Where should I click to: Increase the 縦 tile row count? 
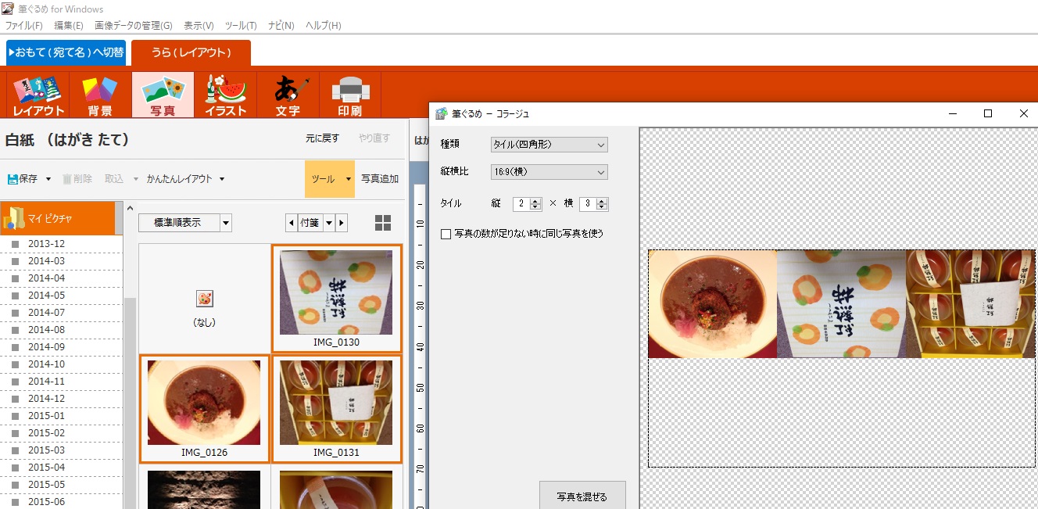click(x=535, y=200)
